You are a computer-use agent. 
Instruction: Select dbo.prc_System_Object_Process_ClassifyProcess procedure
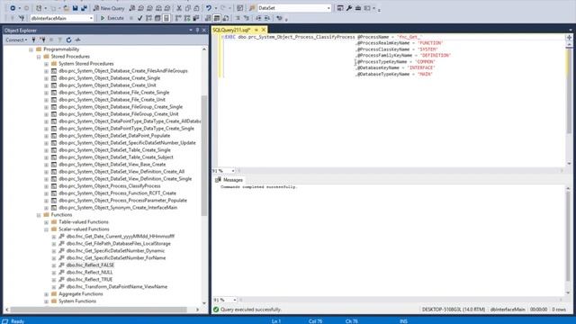(110, 186)
